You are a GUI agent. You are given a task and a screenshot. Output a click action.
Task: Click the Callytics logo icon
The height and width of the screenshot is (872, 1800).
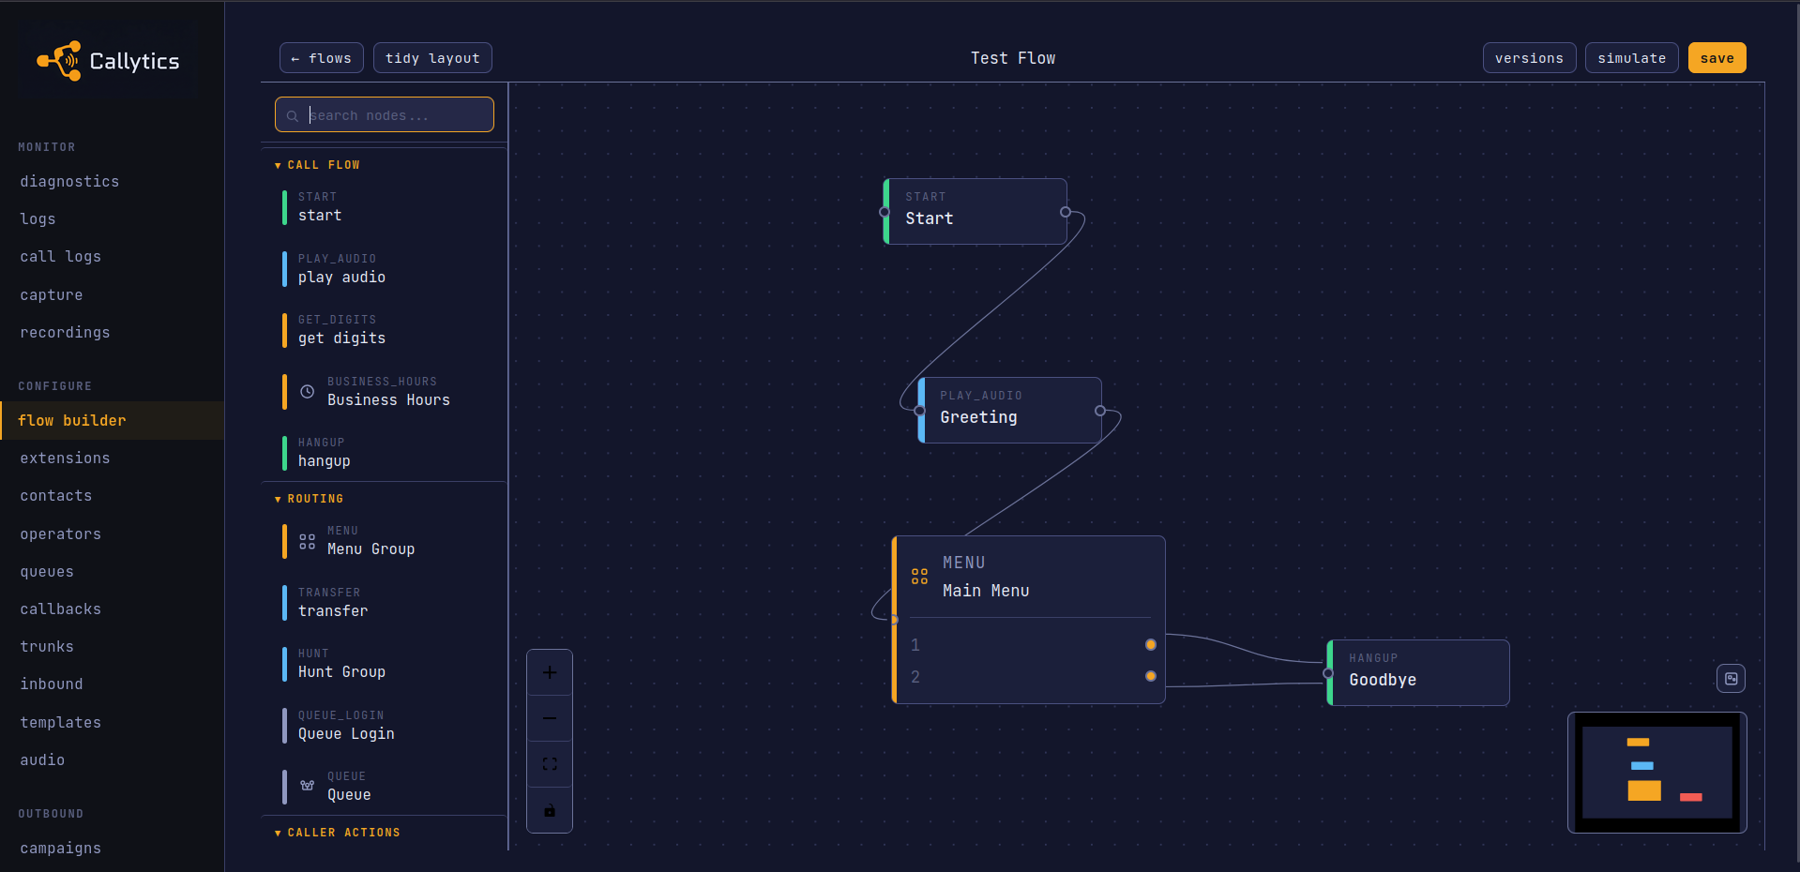point(59,61)
